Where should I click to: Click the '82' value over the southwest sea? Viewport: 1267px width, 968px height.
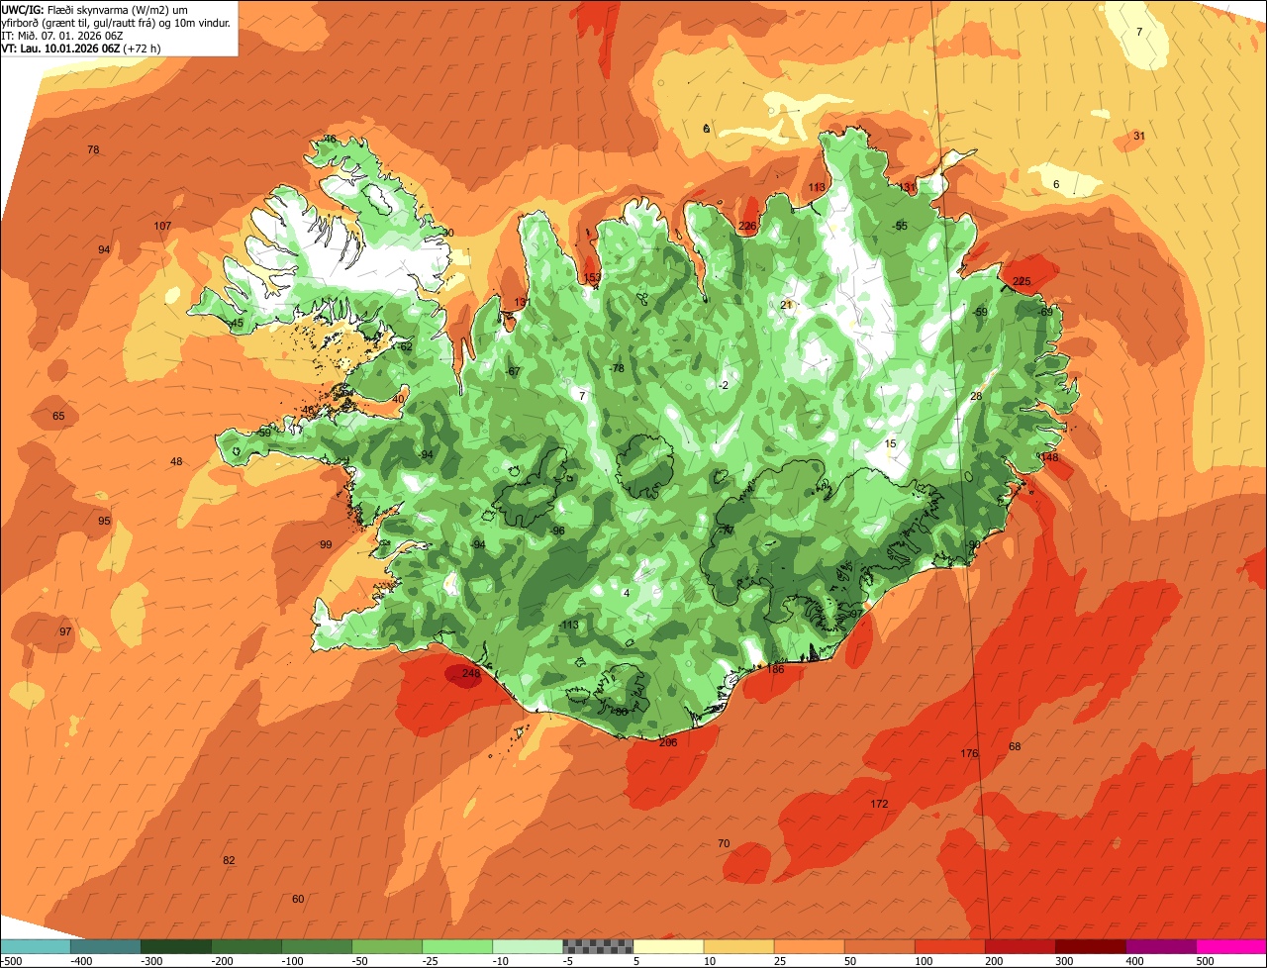tap(229, 861)
